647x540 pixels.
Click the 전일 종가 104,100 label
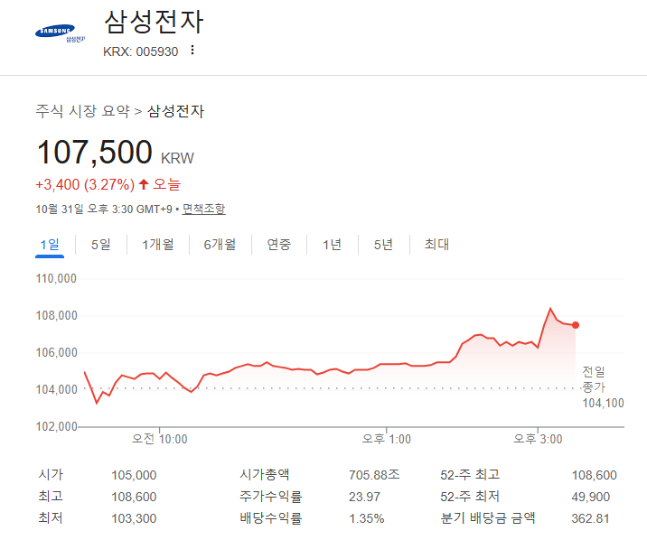603,387
